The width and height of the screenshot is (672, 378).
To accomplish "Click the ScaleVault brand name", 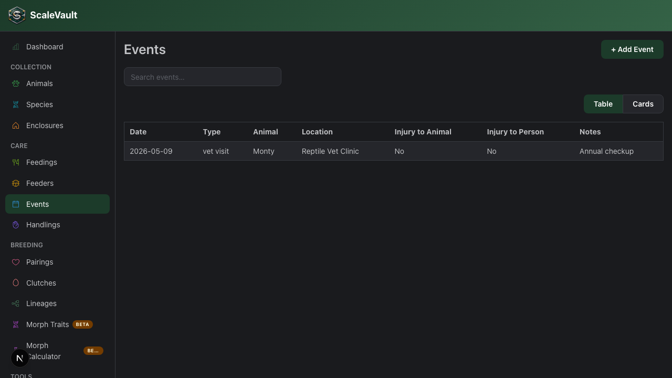I will 54,15.
